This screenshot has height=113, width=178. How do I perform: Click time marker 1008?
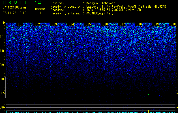tap(138, 24)
